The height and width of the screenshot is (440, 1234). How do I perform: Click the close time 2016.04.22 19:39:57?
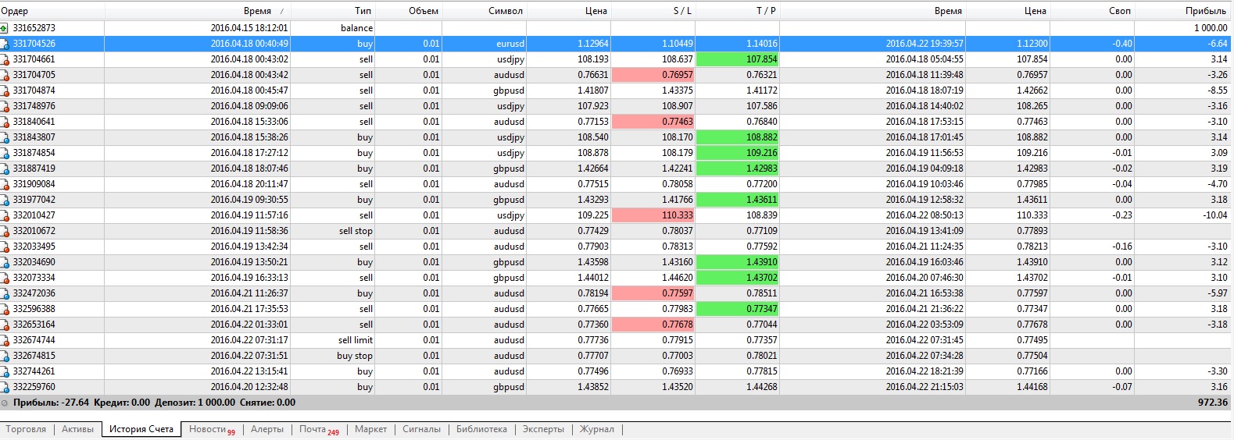925,44
